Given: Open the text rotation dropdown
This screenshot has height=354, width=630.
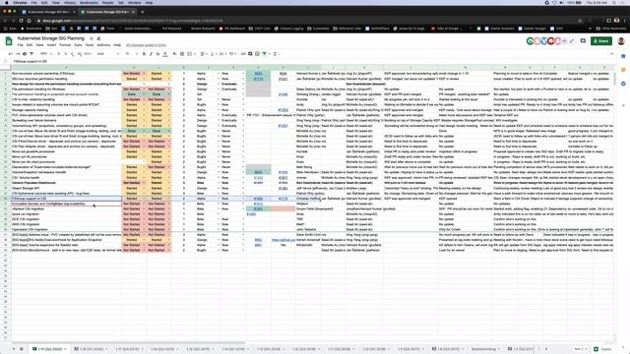Looking at the screenshot, I should click(232, 54).
